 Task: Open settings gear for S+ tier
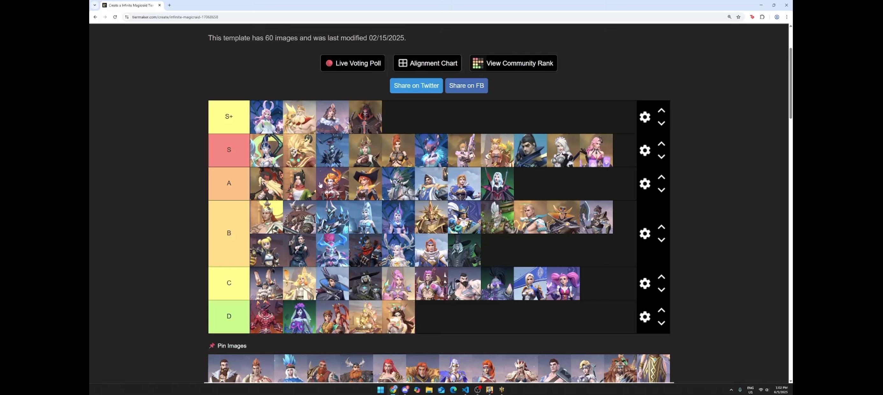tap(645, 117)
